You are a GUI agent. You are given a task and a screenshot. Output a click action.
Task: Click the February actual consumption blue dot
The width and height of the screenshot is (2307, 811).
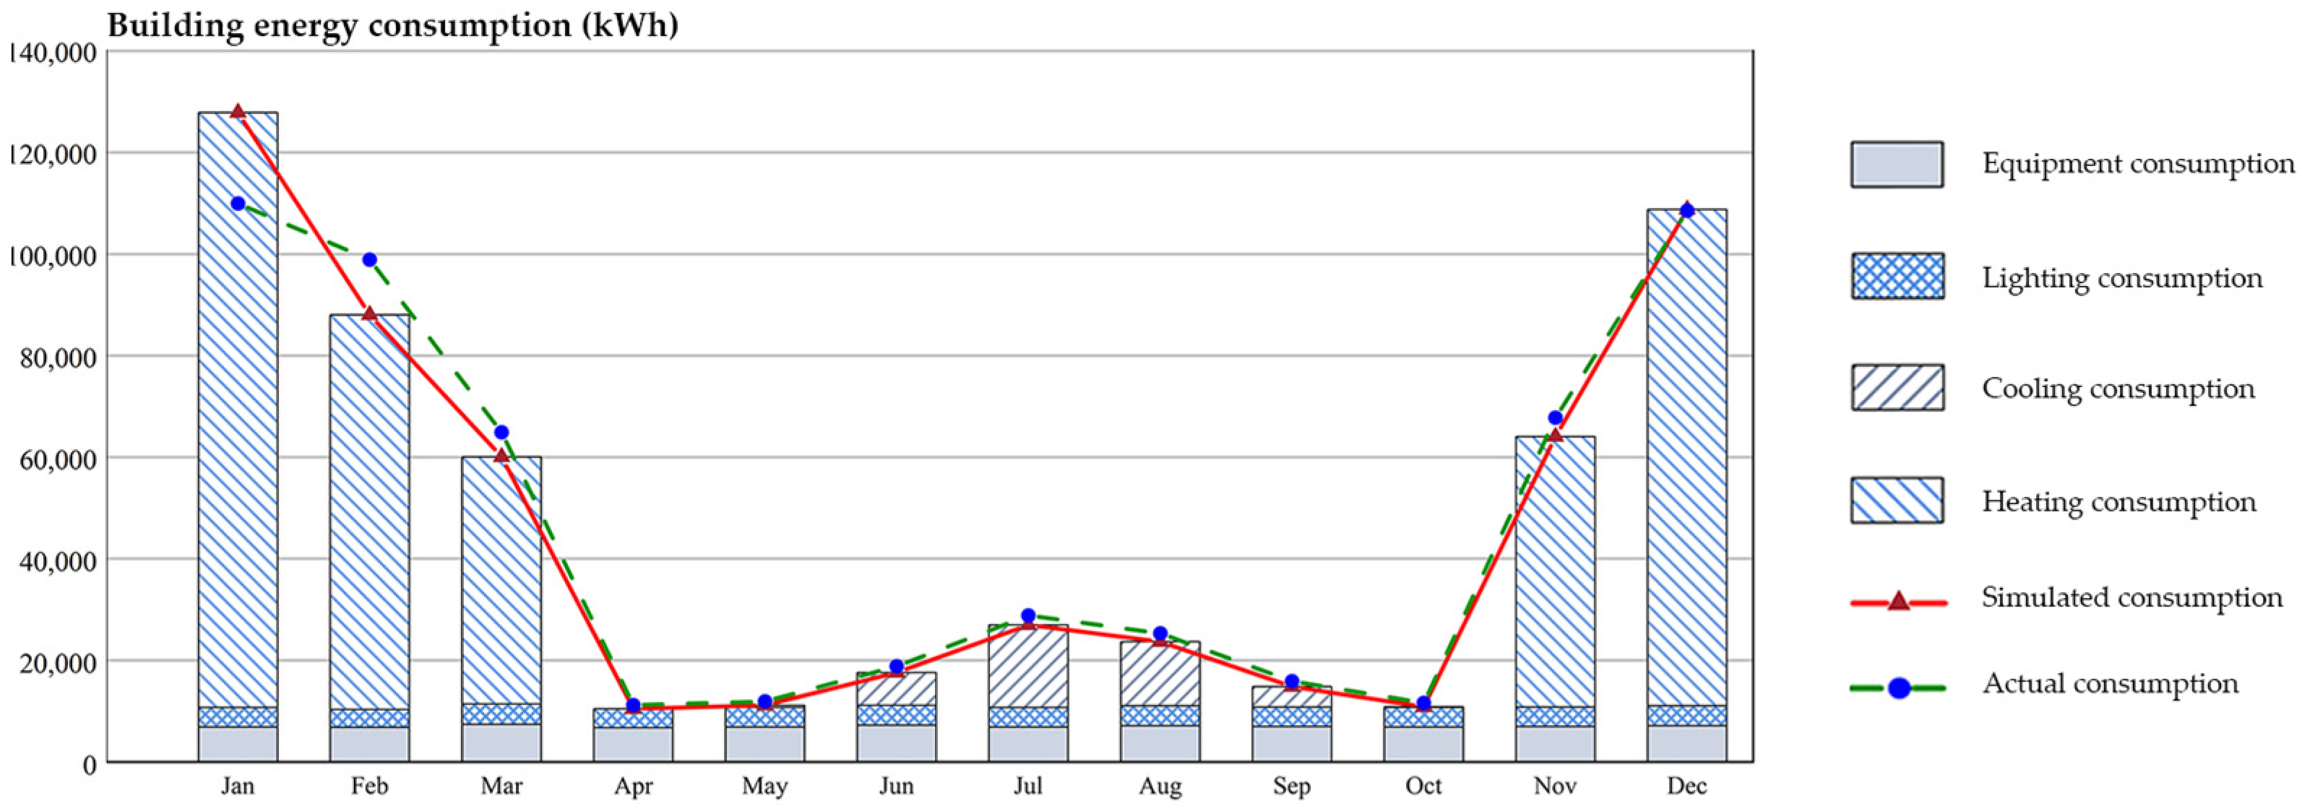coord(369,259)
